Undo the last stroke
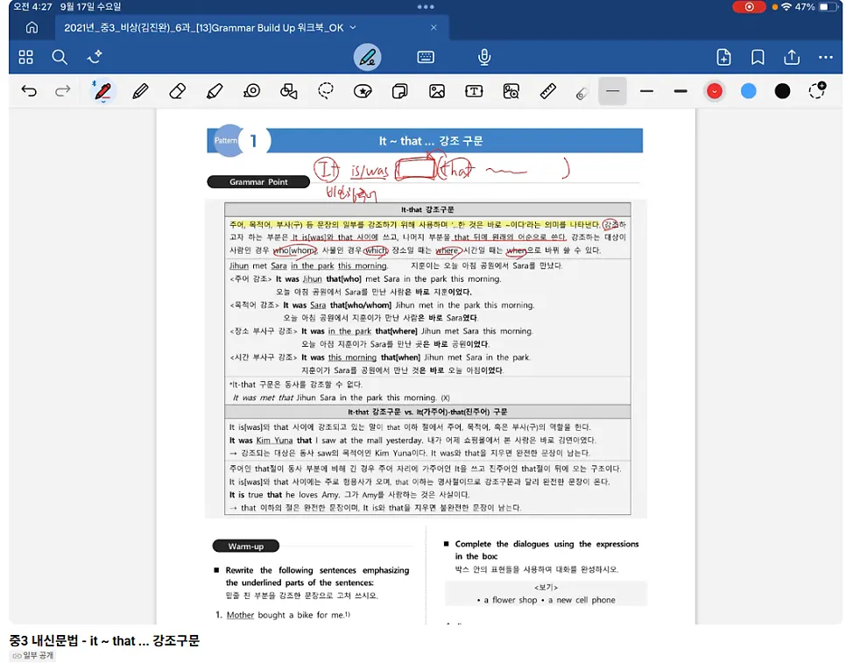The image size is (846, 663). click(x=29, y=91)
